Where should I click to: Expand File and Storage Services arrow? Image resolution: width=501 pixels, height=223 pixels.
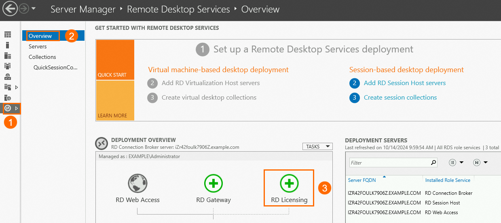17,87
